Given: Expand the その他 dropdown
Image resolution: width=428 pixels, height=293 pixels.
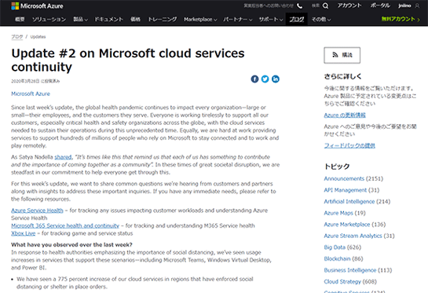Looking at the screenshot, I should click(321, 20).
